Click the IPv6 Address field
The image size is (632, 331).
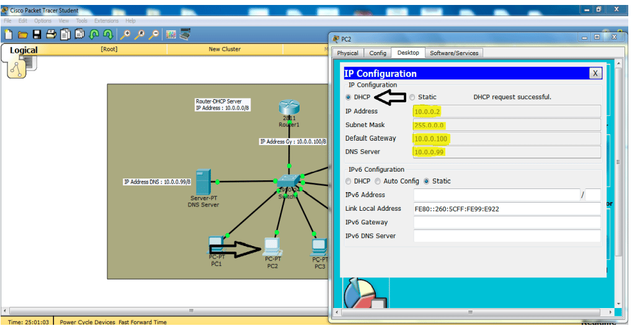tap(497, 195)
